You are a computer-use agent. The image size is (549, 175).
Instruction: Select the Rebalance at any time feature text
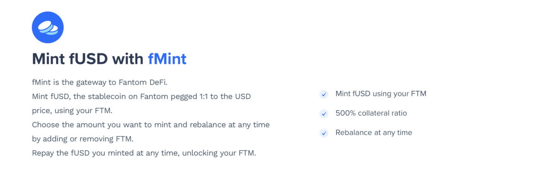click(374, 133)
